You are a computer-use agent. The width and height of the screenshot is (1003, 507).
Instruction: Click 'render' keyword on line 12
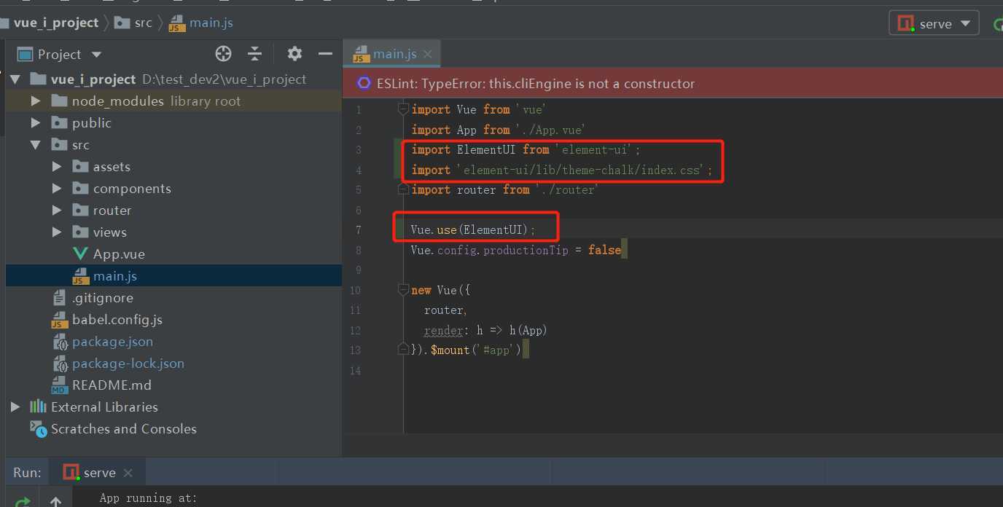click(x=444, y=330)
